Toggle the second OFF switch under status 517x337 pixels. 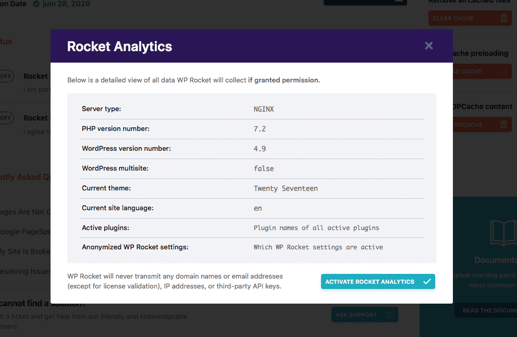click(x=5, y=118)
